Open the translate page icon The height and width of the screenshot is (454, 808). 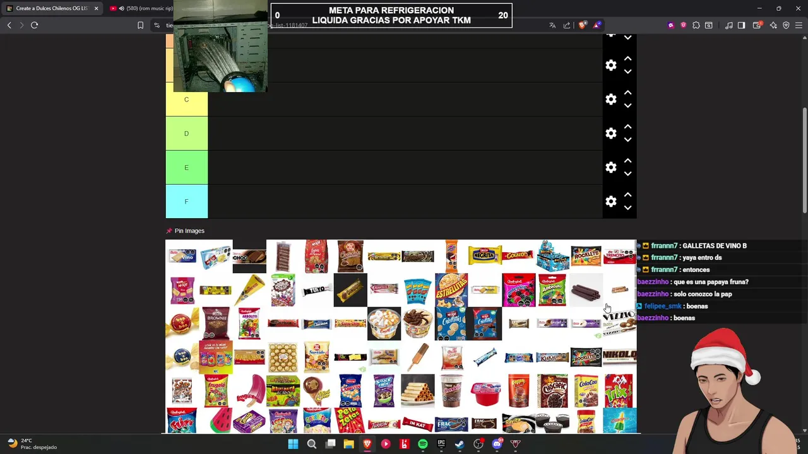coord(552,25)
